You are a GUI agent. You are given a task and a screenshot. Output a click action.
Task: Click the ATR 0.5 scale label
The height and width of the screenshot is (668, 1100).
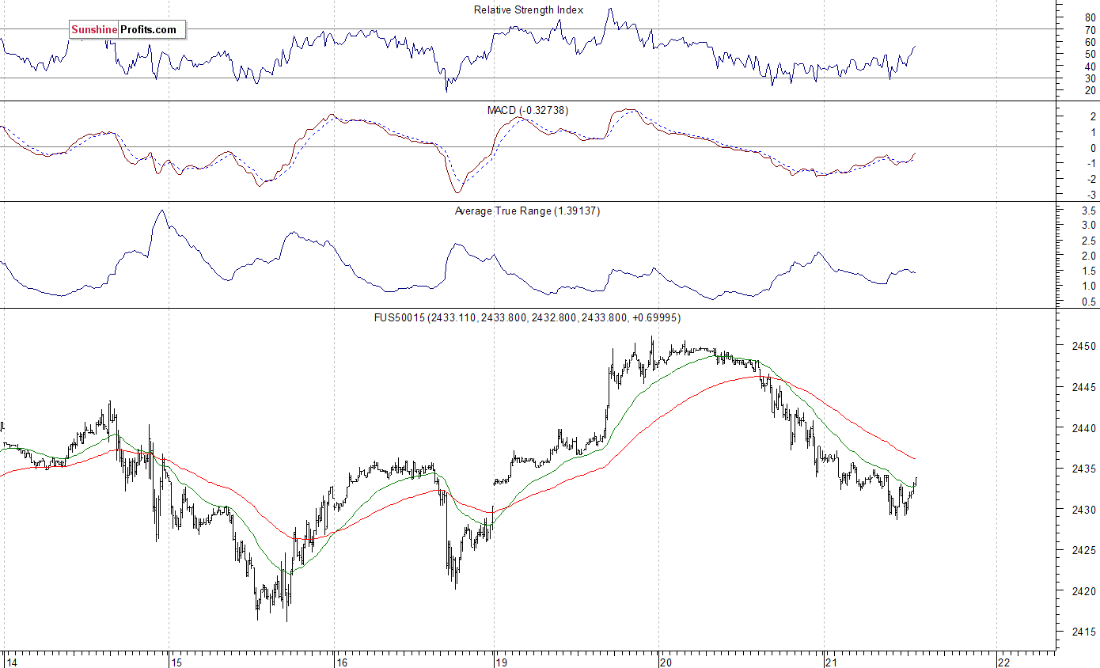pyautogui.click(x=1088, y=302)
